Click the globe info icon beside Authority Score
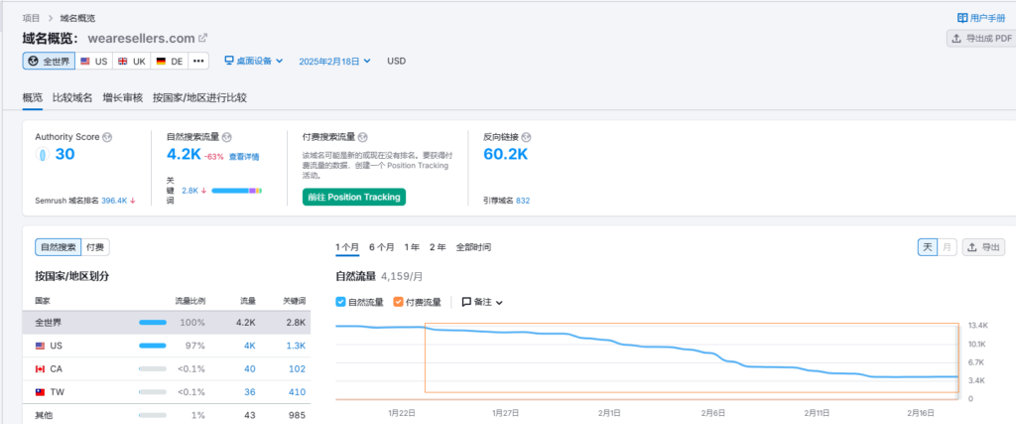The height and width of the screenshot is (424, 1016). pos(107,136)
